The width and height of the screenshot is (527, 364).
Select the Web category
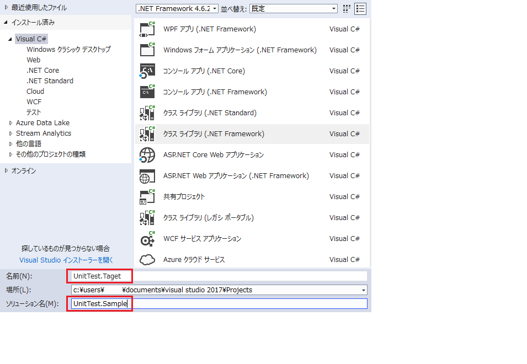[33, 60]
